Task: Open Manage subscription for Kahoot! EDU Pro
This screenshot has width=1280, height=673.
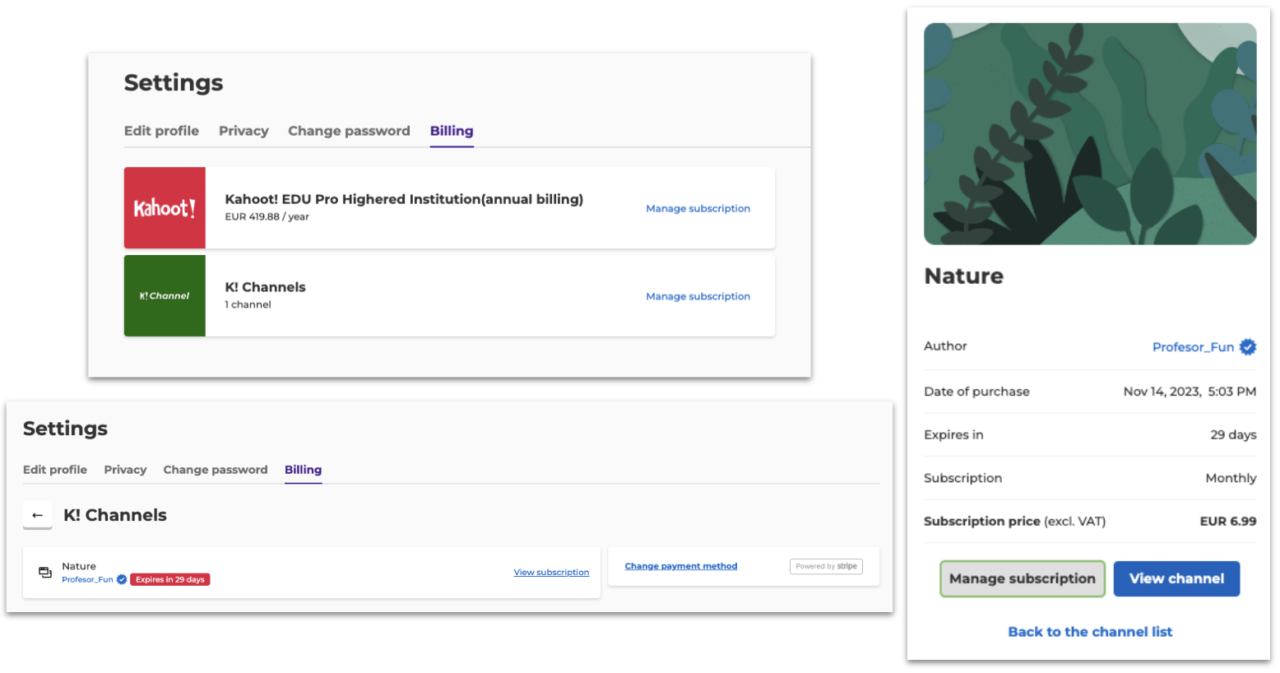Action: pos(698,209)
